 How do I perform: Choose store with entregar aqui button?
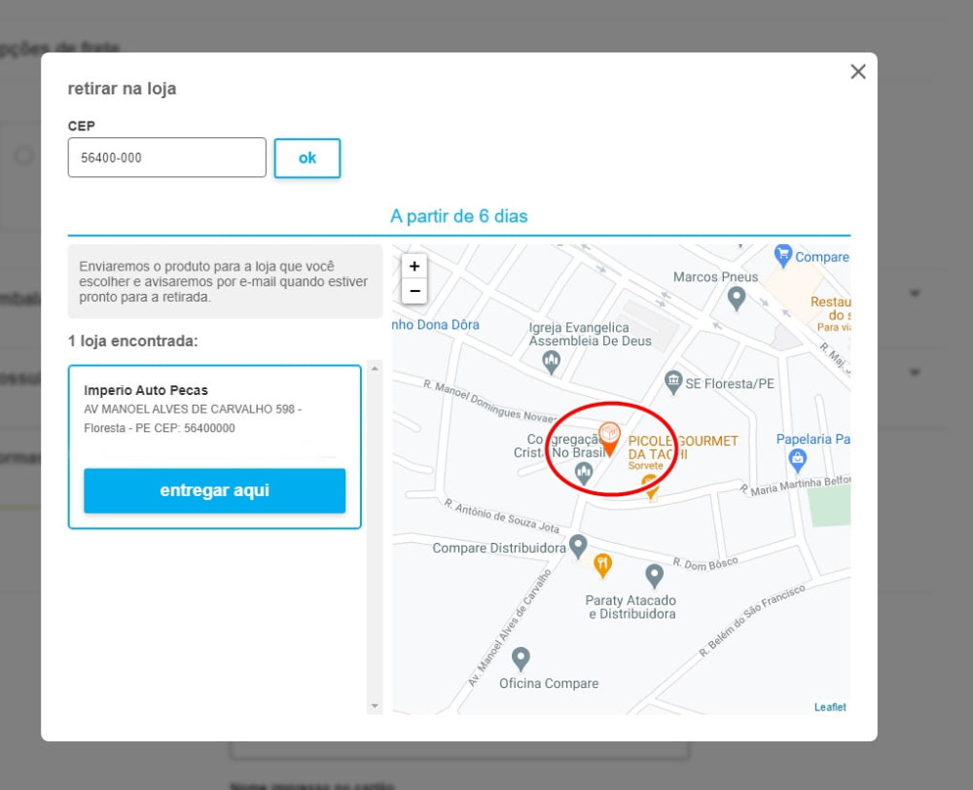coord(215,490)
